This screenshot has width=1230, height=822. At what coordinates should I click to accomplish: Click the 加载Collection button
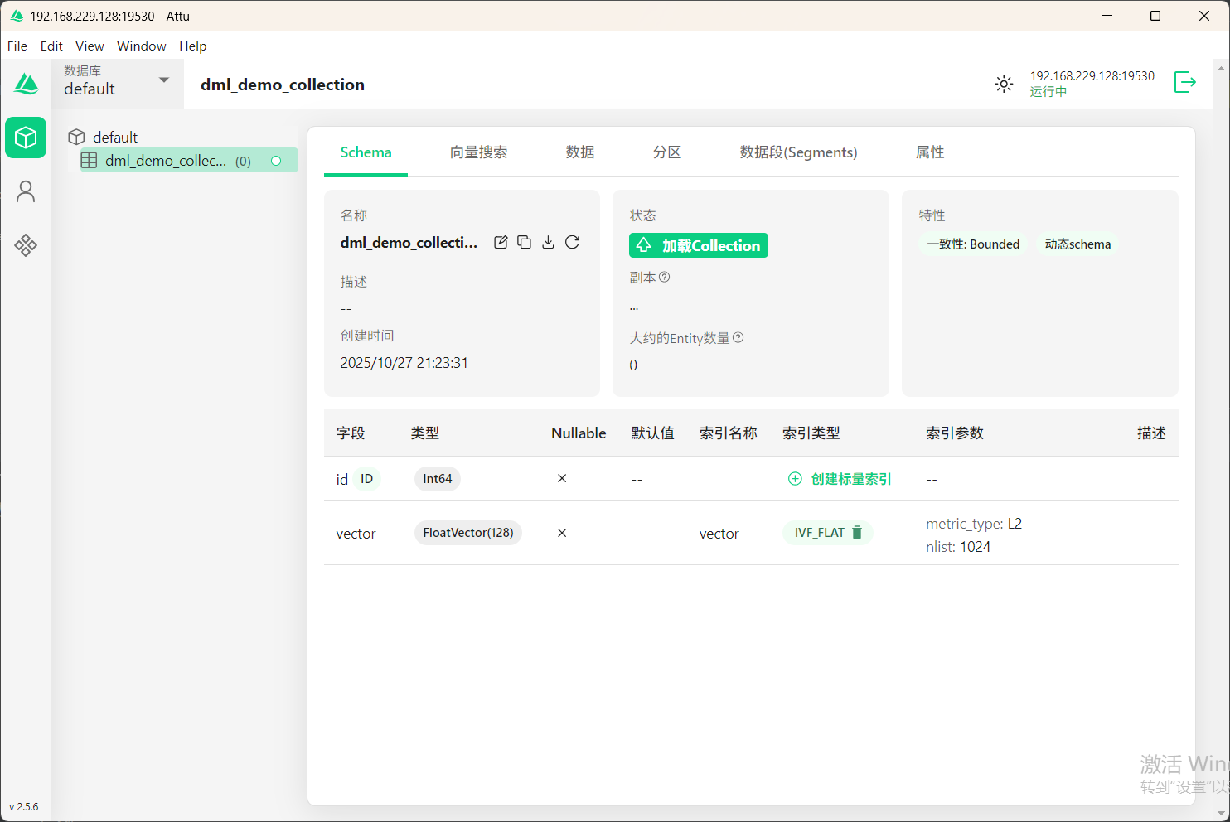tap(699, 245)
